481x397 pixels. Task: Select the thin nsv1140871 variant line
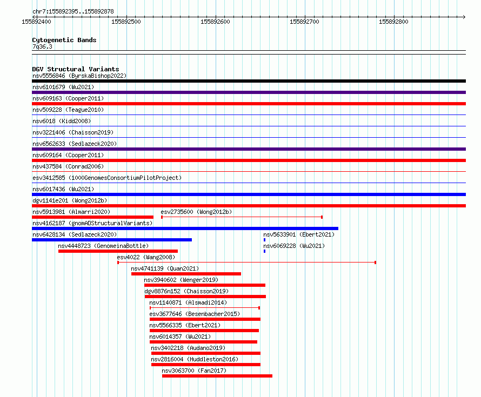[x=205, y=308]
